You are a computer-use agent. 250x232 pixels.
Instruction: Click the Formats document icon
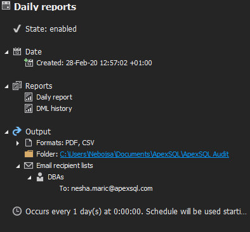[x=29, y=143]
